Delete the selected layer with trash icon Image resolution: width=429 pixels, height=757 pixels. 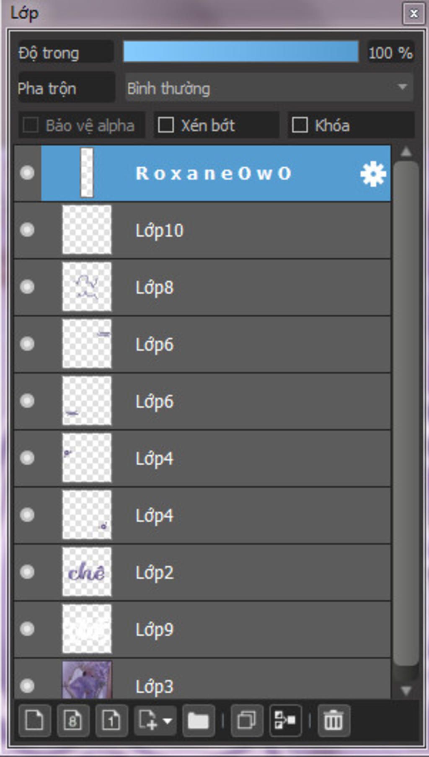click(333, 721)
